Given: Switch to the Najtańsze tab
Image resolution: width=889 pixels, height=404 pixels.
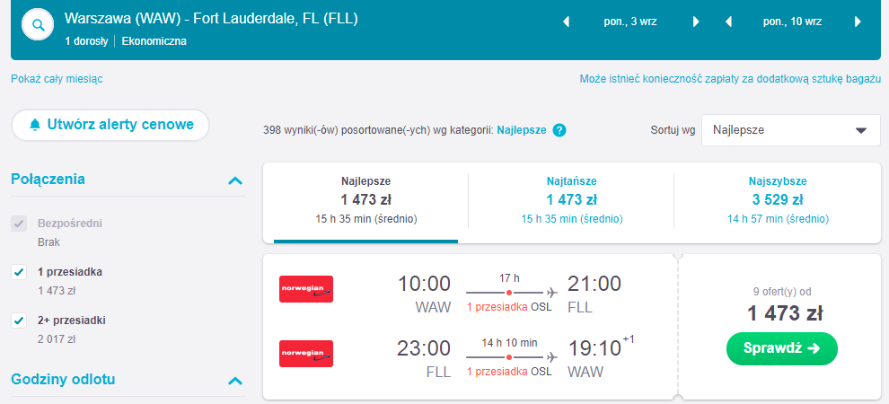Looking at the screenshot, I should click(x=571, y=199).
